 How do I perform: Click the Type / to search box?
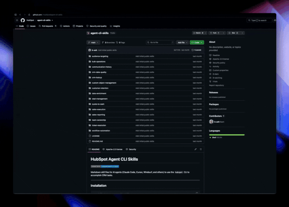tap(259, 20)
